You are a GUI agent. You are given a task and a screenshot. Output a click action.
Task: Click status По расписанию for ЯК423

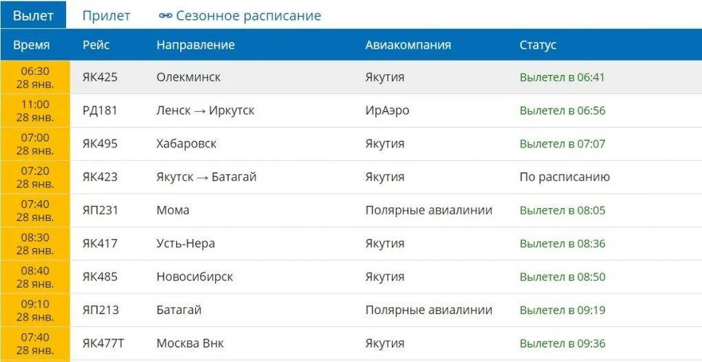pos(564,177)
